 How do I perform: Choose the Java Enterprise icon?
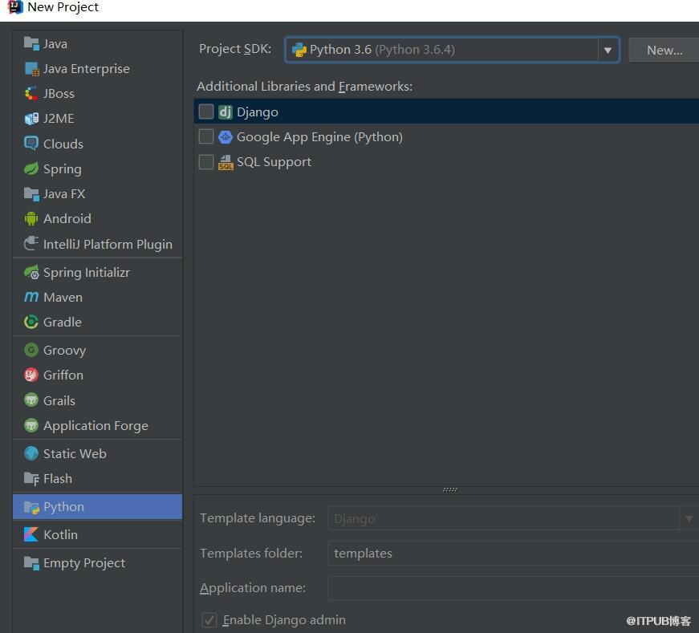31,69
